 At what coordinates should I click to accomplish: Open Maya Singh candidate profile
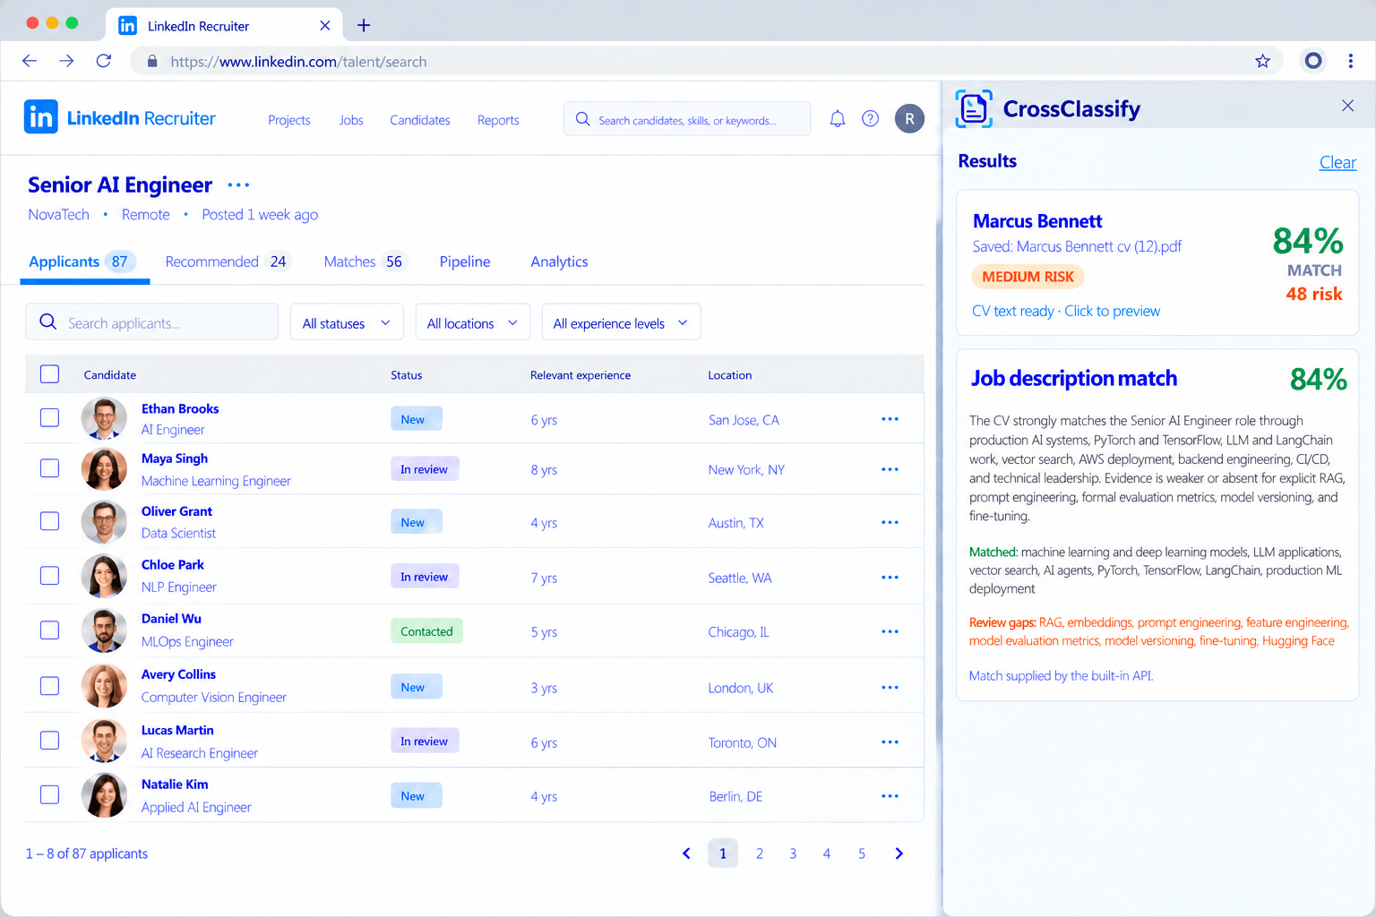point(175,458)
